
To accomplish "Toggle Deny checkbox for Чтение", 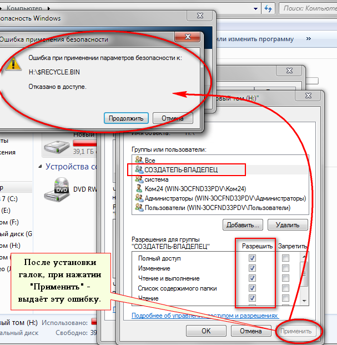I will click(x=285, y=298).
